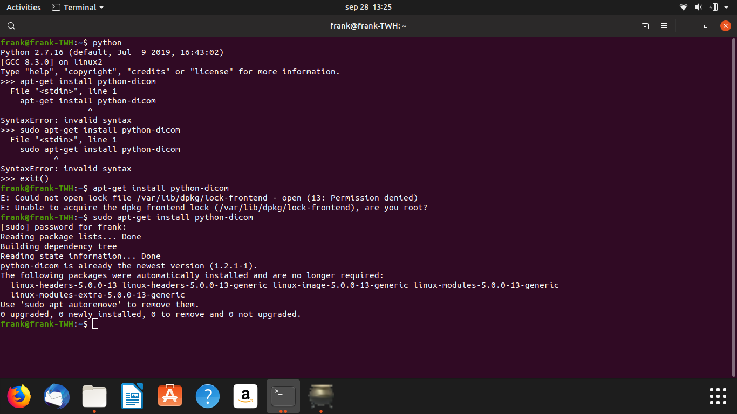
Task: Launch Thunderbird Mail from the dock
Action: pyautogui.click(x=57, y=397)
